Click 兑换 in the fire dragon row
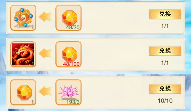191x111 pixels. click(x=165, y=51)
